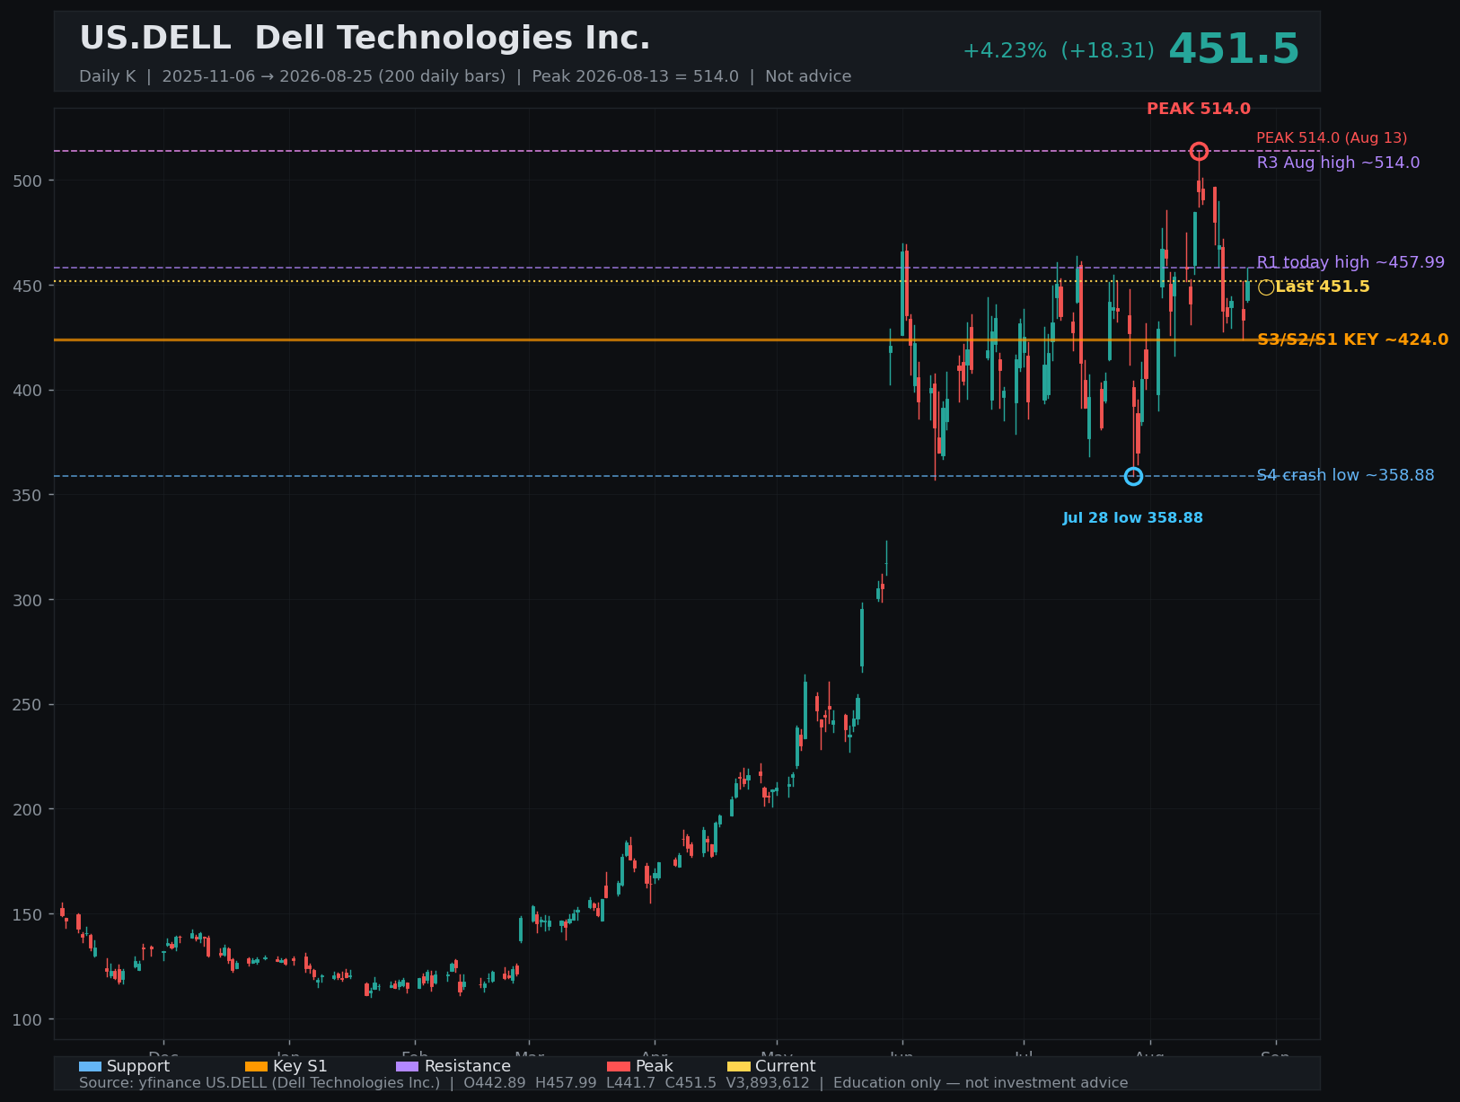Click the bold 'PEAK 514.0' annotation above chart
This screenshot has width=1460, height=1102.
1199,109
